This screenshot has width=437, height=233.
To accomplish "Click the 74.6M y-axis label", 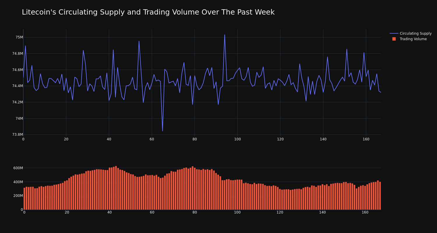I will 17,70.
